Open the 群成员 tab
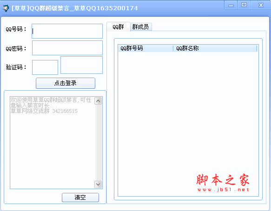271x211 pixels. [x=141, y=27]
